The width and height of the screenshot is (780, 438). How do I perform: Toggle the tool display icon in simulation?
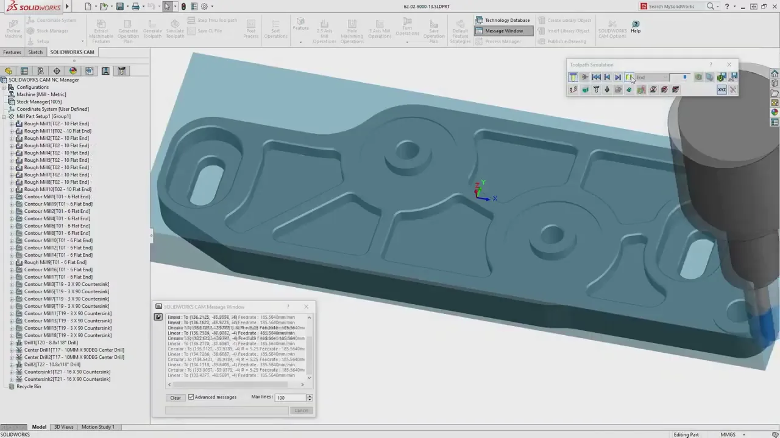tap(596, 90)
